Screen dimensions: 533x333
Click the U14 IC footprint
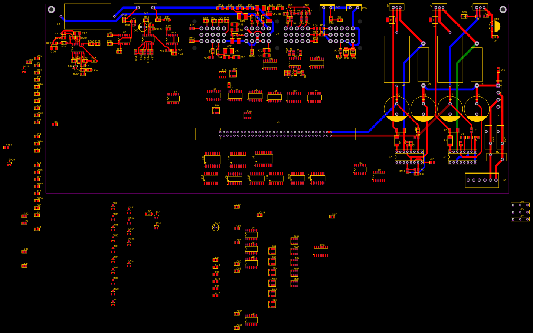pyautogui.click(x=210, y=178)
